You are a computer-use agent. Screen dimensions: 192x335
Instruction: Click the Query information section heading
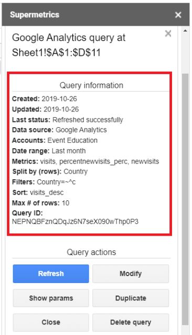click(x=91, y=85)
